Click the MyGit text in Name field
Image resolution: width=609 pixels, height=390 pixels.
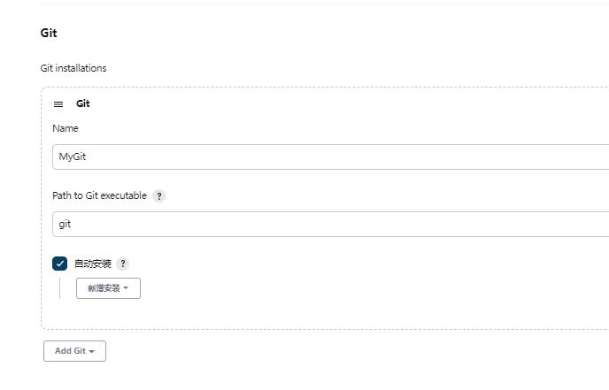[x=73, y=157]
